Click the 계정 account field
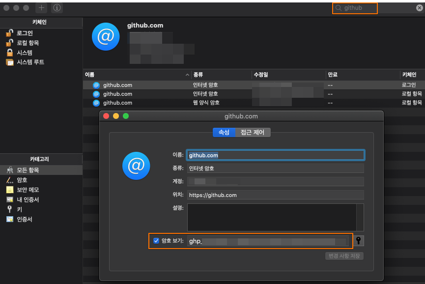Viewport: 425px width, 284px height. point(275,181)
